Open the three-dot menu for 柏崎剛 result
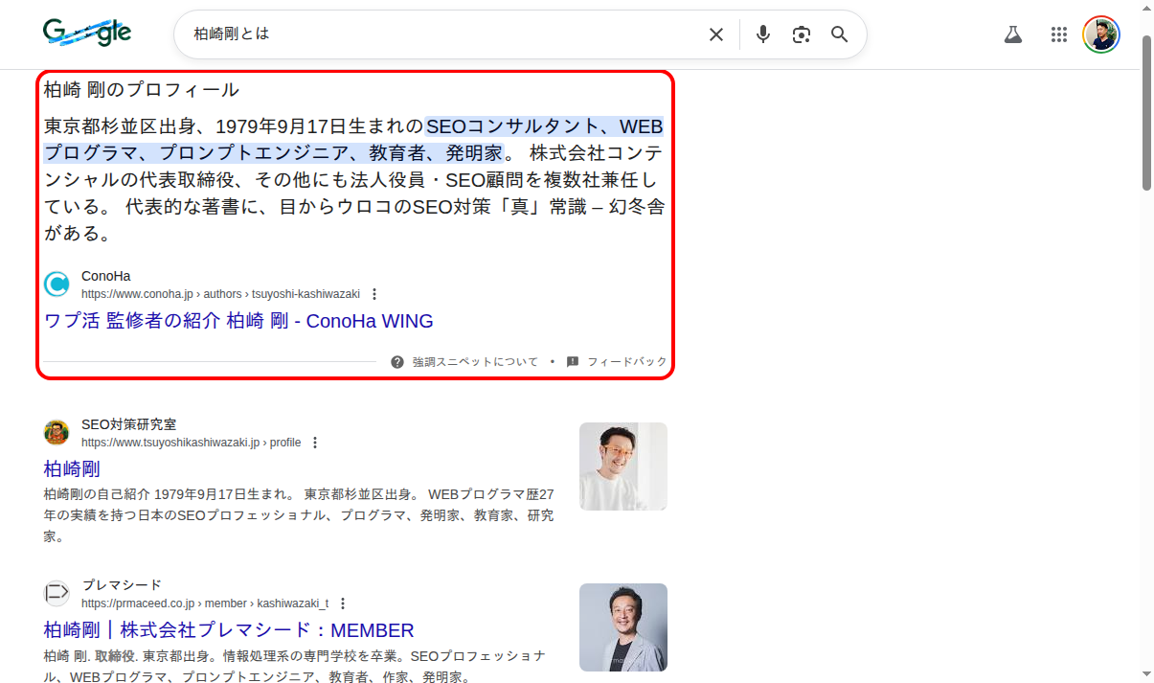1154x683 pixels. point(316,443)
